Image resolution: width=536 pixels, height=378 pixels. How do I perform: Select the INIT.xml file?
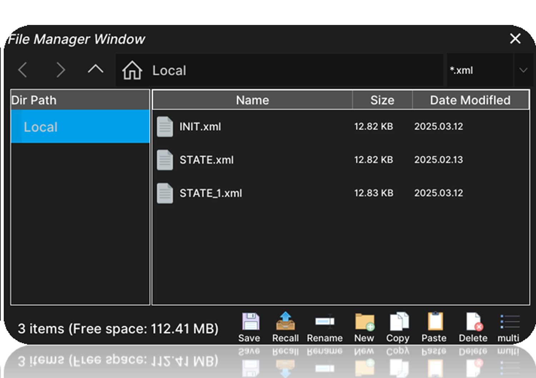pyautogui.click(x=200, y=127)
